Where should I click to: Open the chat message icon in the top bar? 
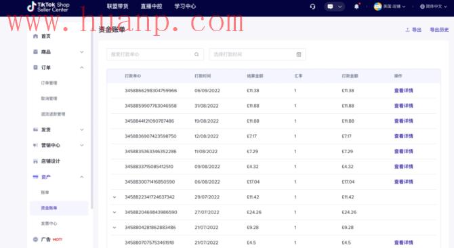click(330, 6)
